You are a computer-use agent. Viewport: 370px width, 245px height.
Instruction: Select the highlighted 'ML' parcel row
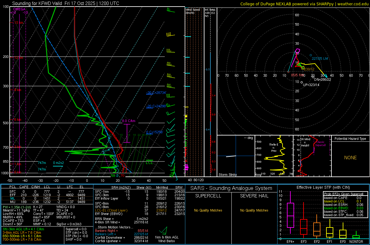(x=47, y=198)
